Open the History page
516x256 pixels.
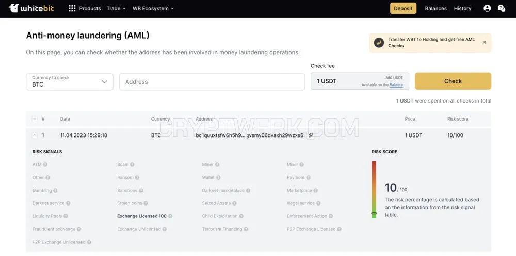pyautogui.click(x=462, y=9)
